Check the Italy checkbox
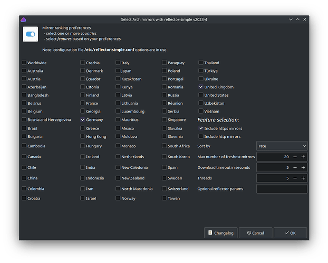Image resolution: width=328 pixels, height=263 pixels. (118, 63)
